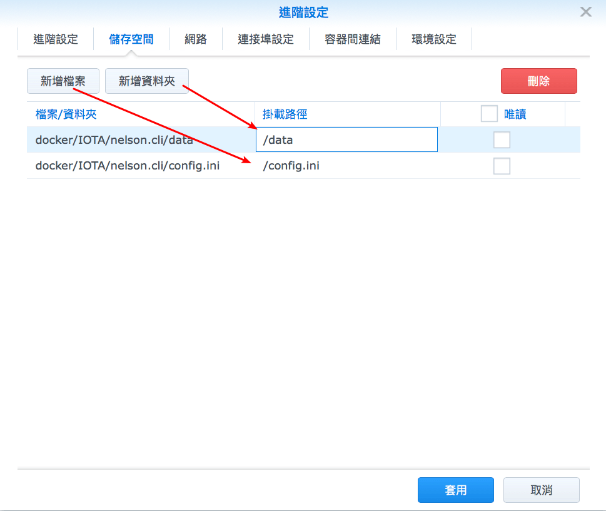Open the 網路 tab

(x=196, y=39)
